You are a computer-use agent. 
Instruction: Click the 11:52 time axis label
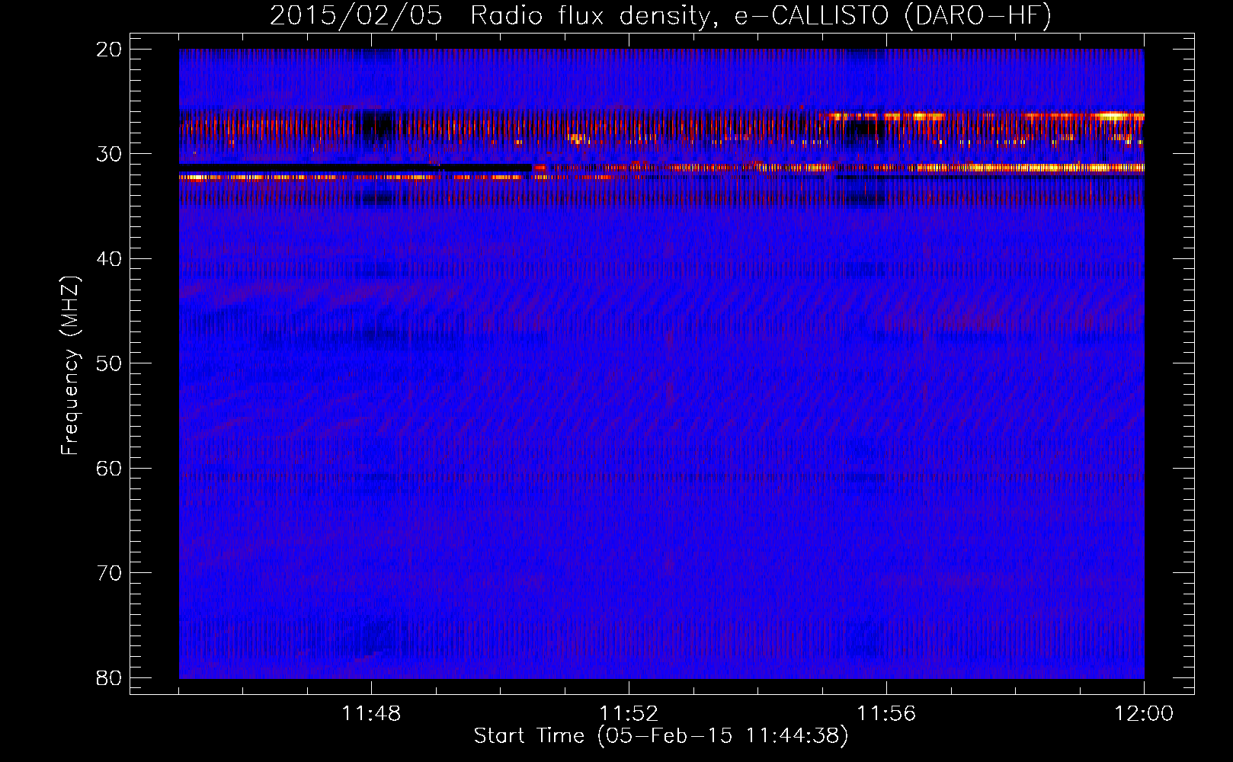(x=629, y=714)
